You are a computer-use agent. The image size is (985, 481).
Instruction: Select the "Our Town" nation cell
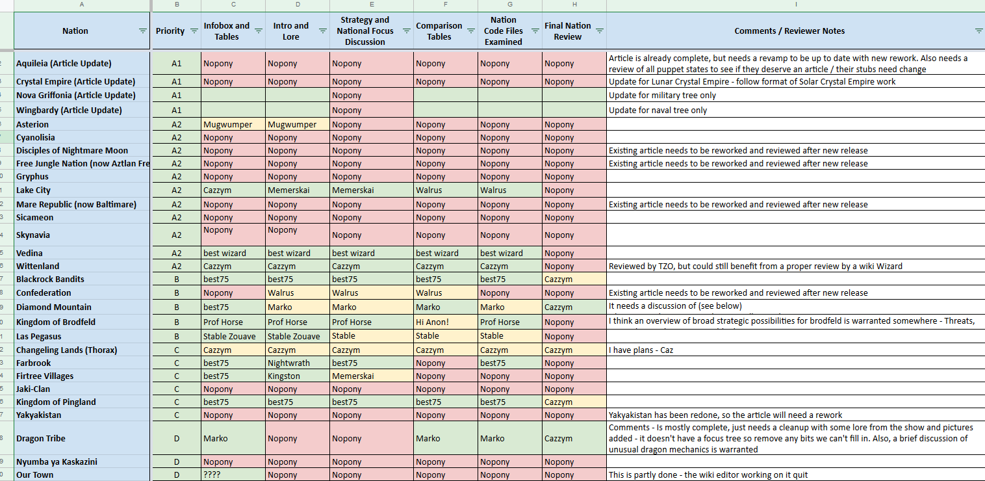[x=82, y=475]
